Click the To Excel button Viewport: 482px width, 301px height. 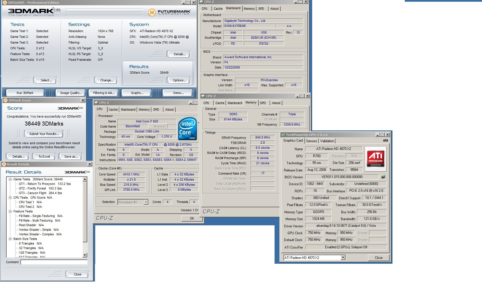[x=44, y=157]
